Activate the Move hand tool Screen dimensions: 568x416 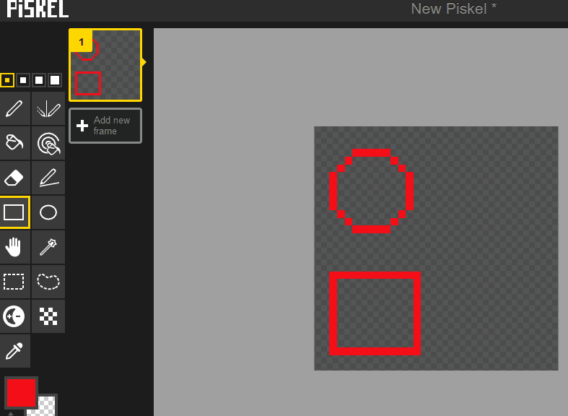[x=14, y=247]
